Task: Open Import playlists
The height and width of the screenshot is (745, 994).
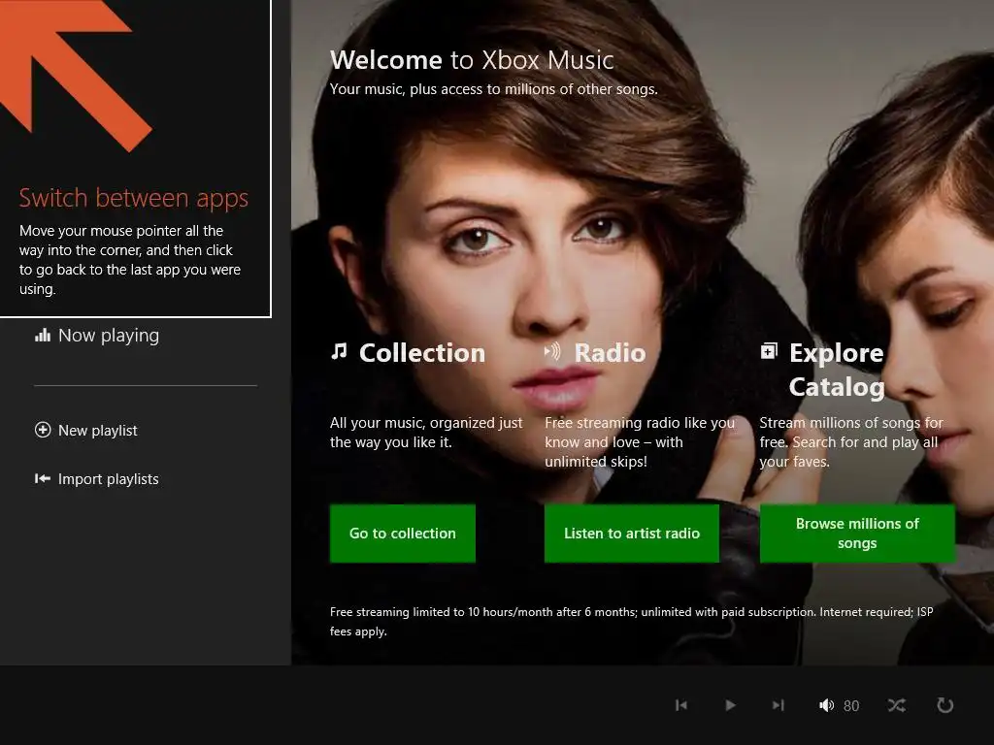Action: tap(96, 479)
